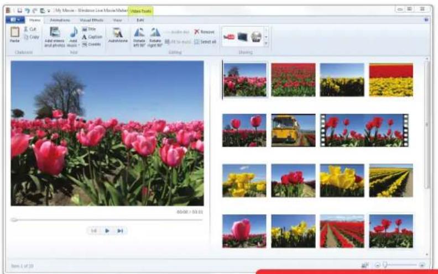Viewport: 438px width, 274px height.
Task: Click the zoom in plus button
Action: [x=422, y=265]
